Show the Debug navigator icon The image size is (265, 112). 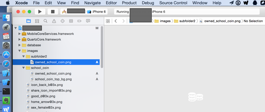(x=71, y=21)
